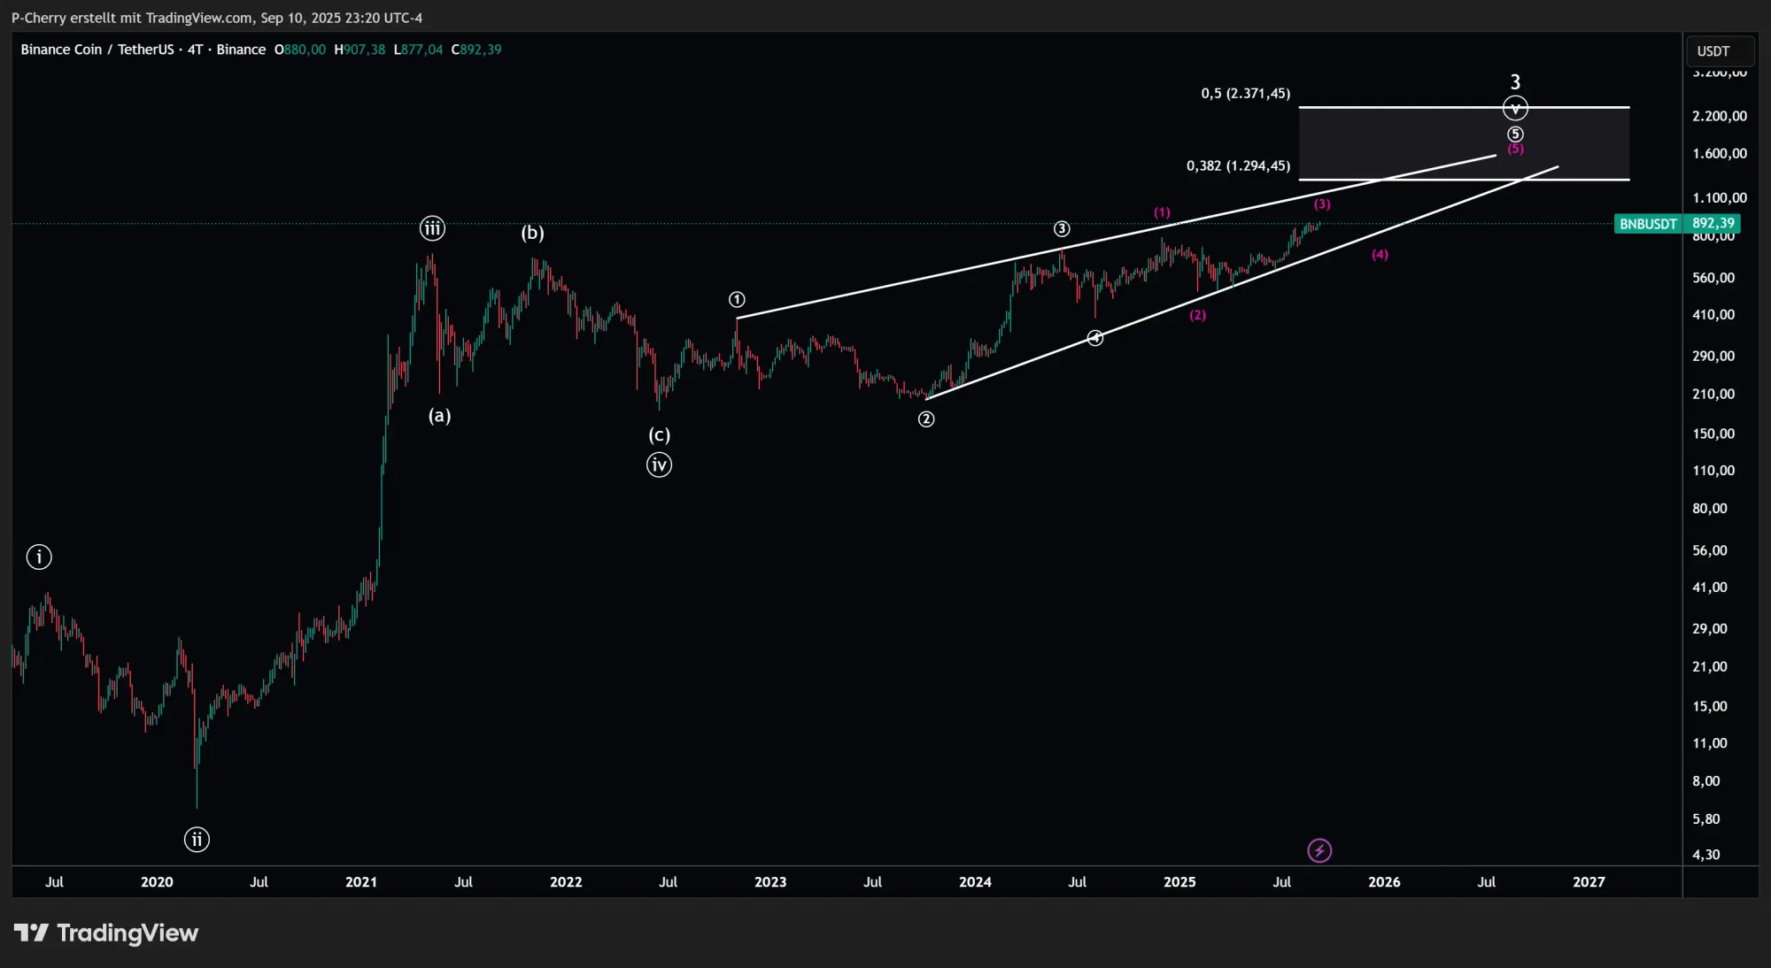Click the 2026 label on the time axis
This screenshot has width=1771, height=968.
(1384, 882)
